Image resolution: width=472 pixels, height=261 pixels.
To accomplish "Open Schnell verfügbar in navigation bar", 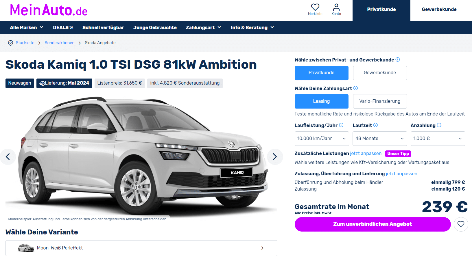I will 103,28.
